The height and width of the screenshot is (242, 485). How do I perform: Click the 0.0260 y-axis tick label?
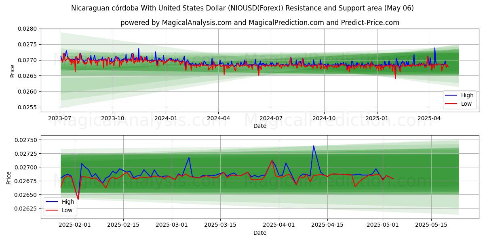click(28, 92)
